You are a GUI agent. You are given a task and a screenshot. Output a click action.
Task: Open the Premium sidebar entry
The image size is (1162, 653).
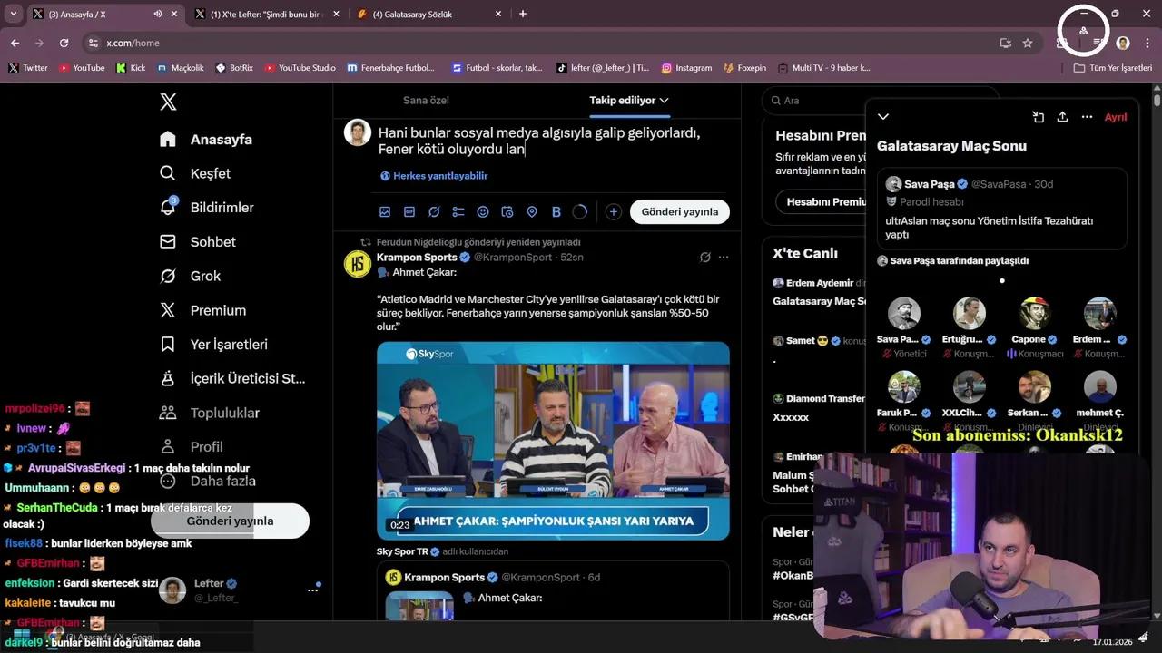[x=202, y=310]
